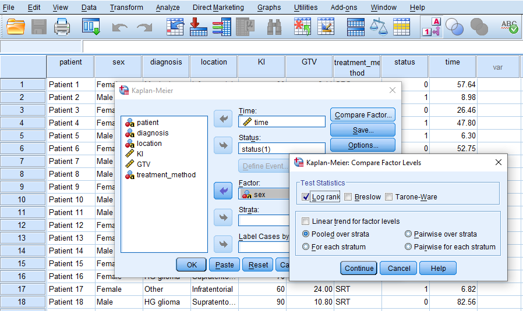Select Pairwise over strata option
This screenshot has height=311, width=523.
408,234
